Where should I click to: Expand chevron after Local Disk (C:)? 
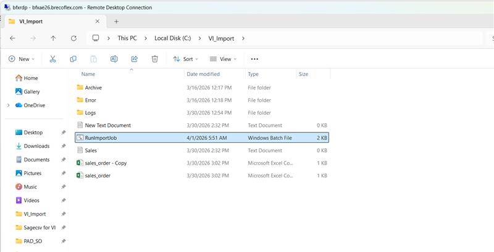point(199,38)
